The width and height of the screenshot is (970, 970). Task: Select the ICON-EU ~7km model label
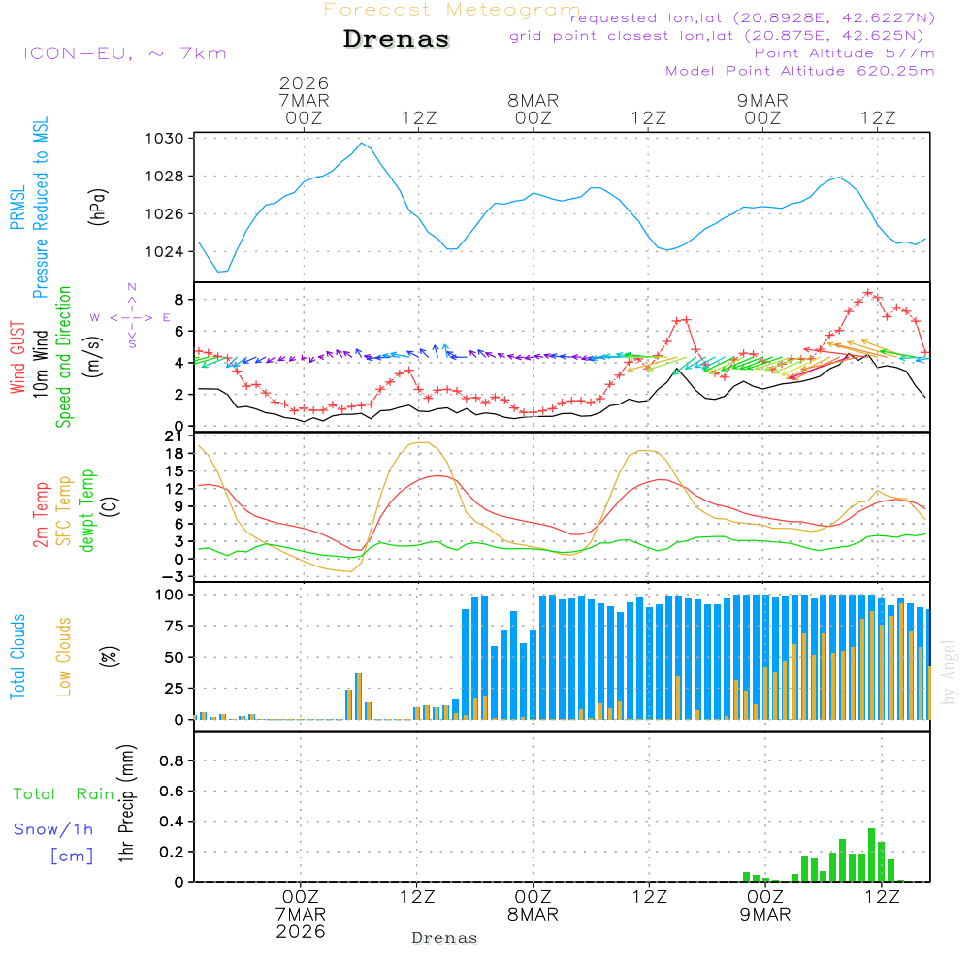pyautogui.click(x=124, y=52)
